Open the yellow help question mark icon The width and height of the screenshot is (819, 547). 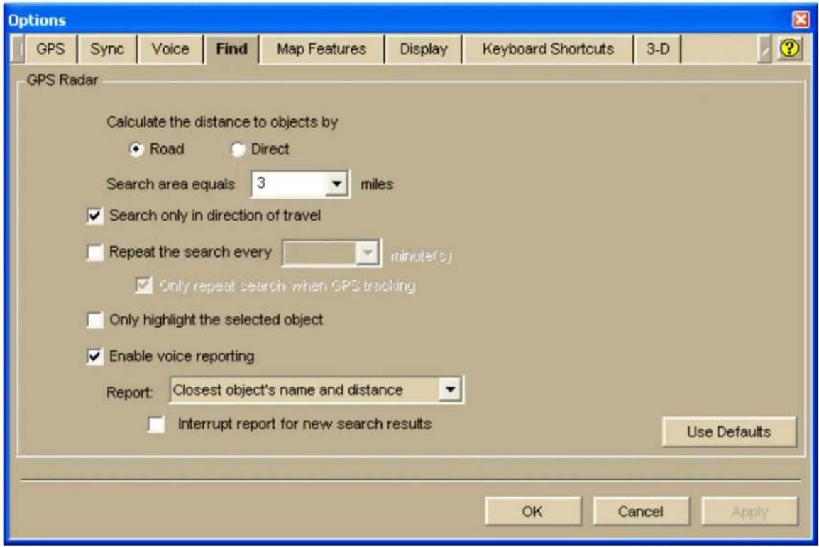pos(789,49)
